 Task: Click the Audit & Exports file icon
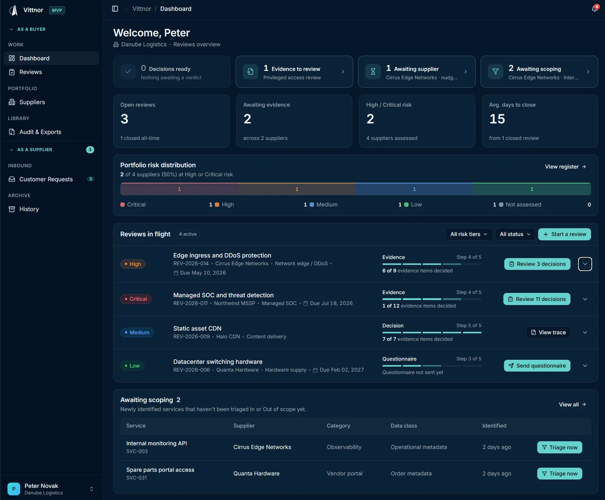click(12, 132)
